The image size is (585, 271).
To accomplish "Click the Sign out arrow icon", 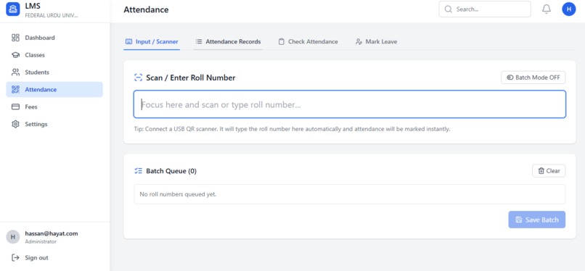I will coord(15,258).
